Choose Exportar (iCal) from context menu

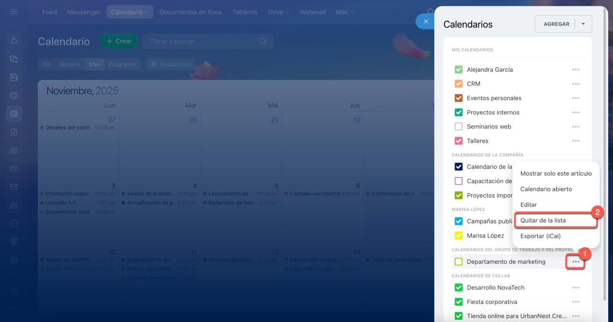pyautogui.click(x=540, y=236)
